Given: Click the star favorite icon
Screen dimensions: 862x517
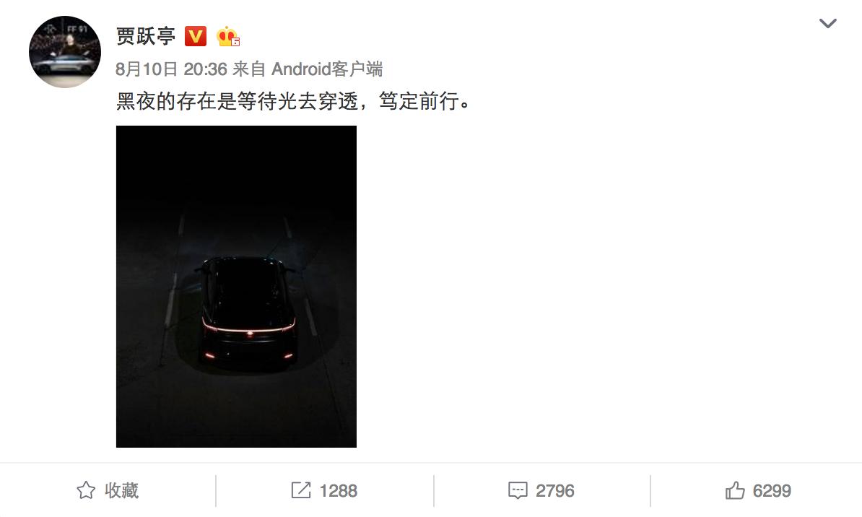Looking at the screenshot, I should click(86, 490).
